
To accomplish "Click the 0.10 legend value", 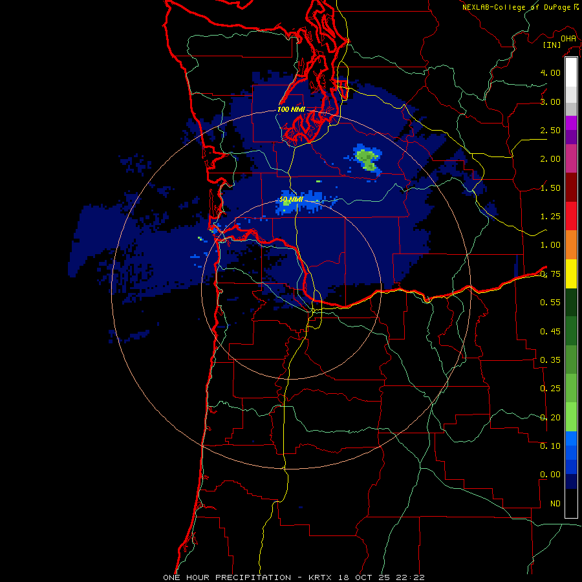I will tap(550, 446).
